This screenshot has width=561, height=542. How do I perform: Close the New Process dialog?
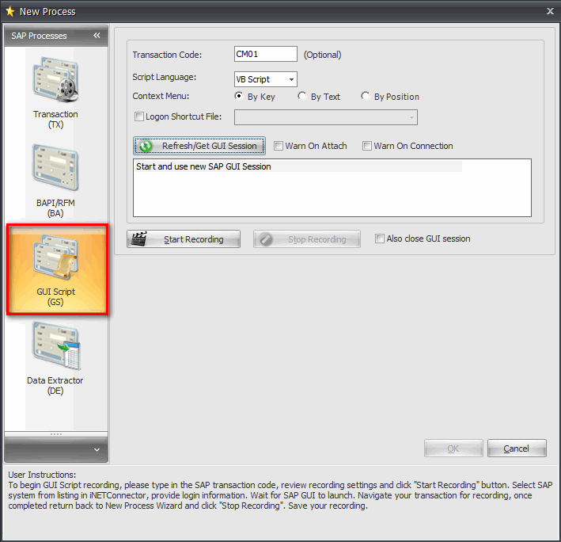point(550,11)
